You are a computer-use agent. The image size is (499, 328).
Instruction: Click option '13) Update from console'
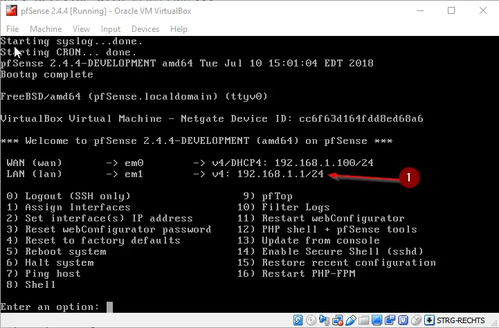(x=309, y=241)
